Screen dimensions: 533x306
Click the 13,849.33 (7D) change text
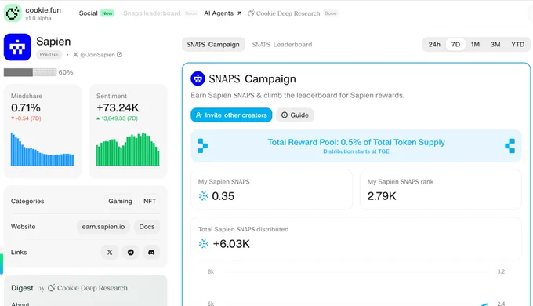(x=119, y=118)
